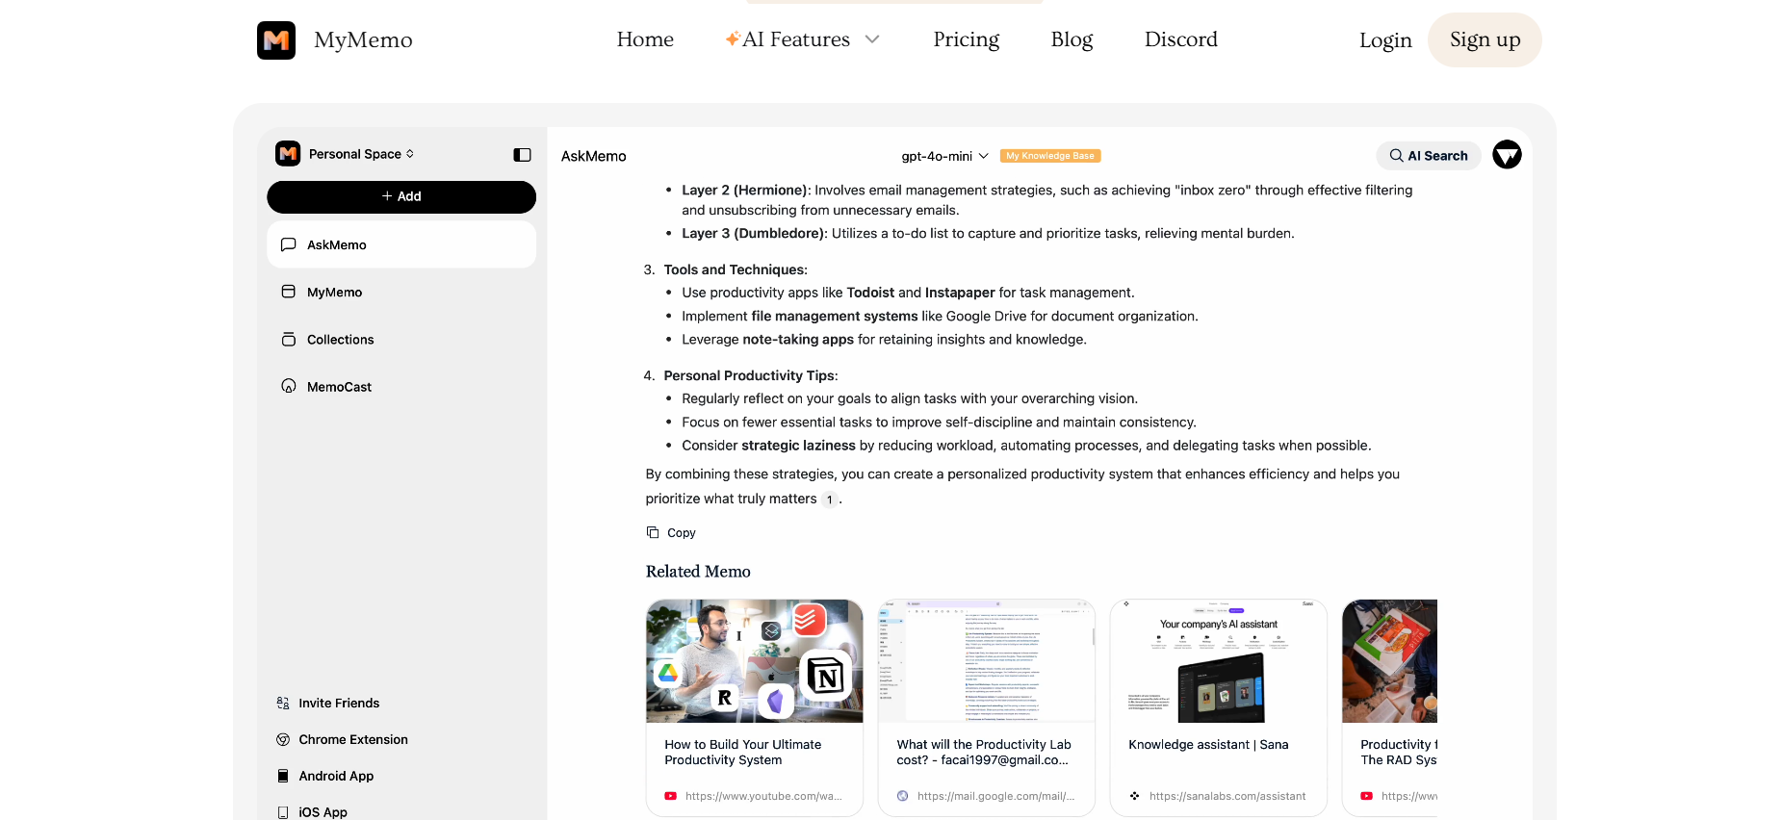Open the gpt-4o-mini model selector
This screenshot has width=1782, height=820.
[x=944, y=156]
